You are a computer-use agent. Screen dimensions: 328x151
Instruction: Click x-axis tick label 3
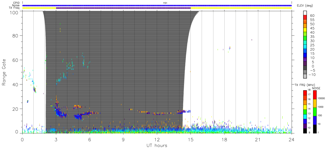point(56,140)
